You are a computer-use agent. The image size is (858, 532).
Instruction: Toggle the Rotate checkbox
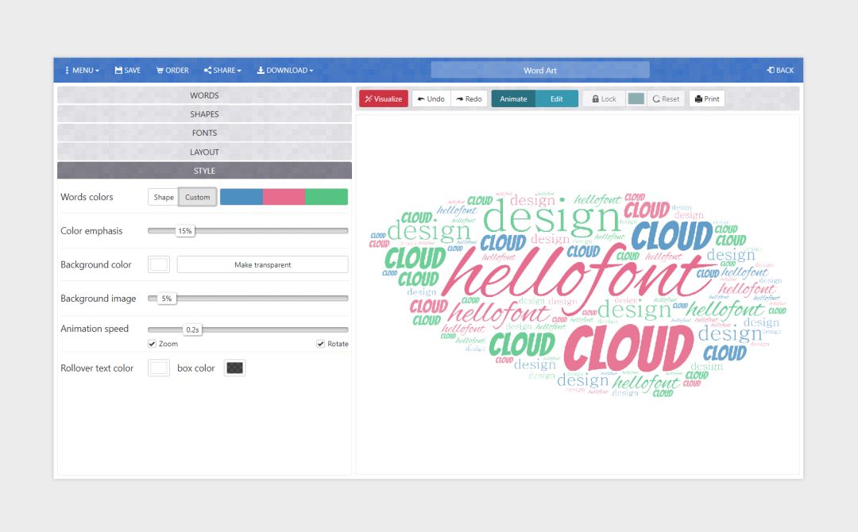pyautogui.click(x=321, y=344)
